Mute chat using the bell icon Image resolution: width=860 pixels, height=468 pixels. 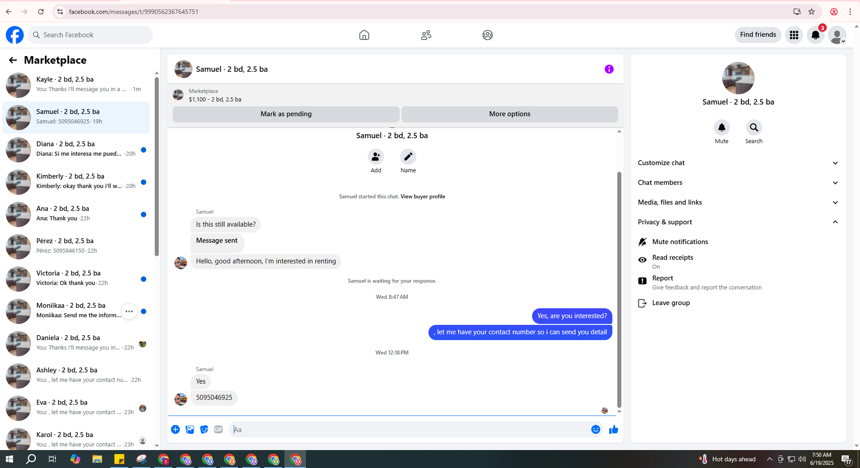(x=722, y=127)
